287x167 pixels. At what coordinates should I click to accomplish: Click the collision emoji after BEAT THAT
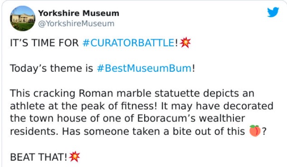[74, 157]
